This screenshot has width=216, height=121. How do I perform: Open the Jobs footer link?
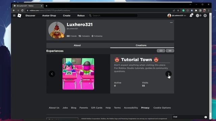tap(65, 108)
